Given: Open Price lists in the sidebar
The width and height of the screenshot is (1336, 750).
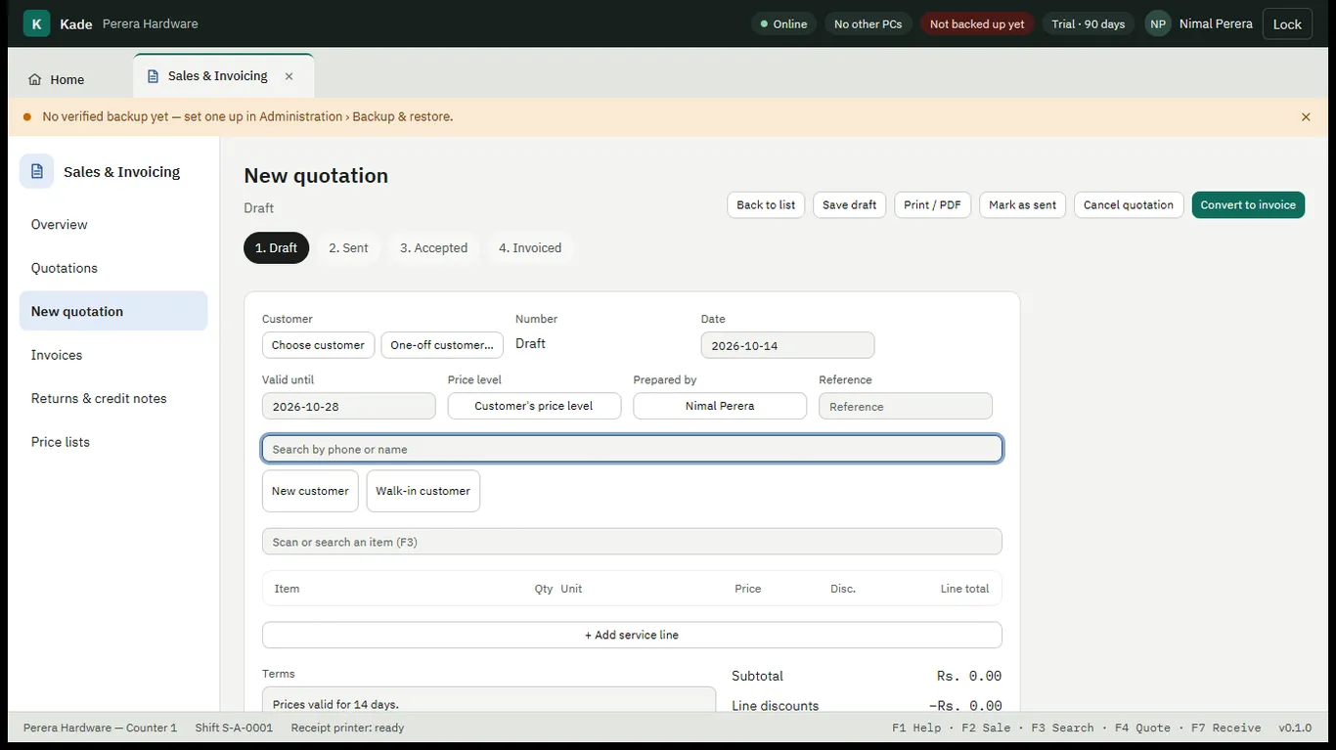Looking at the screenshot, I should tap(113, 442).
